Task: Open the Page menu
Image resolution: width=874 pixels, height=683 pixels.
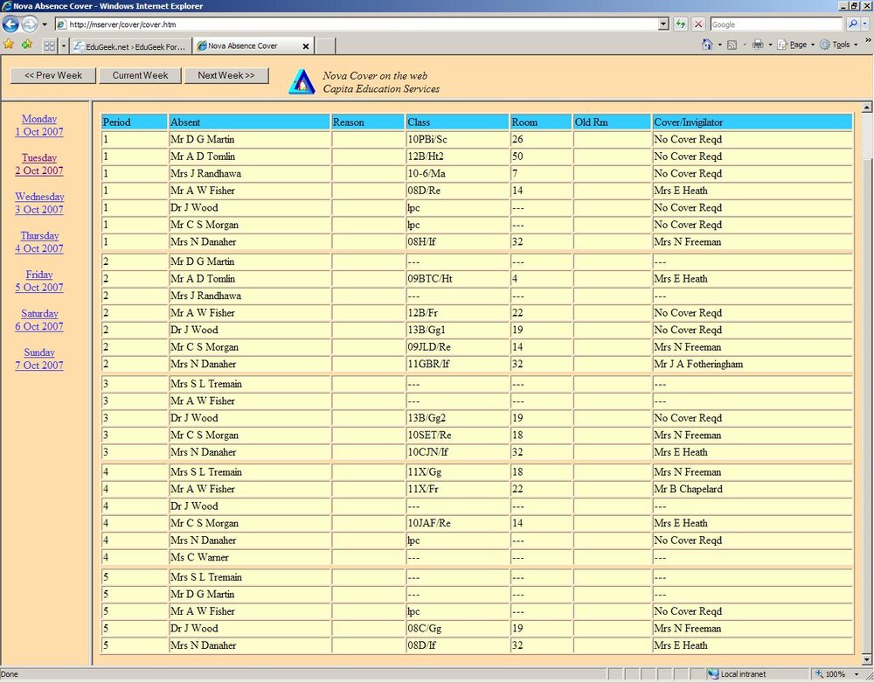Action: (x=796, y=45)
